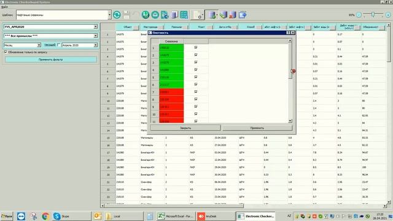Click the 'Применить фильтр' button
This screenshot has width=393, height=221.
click(x=51, y=60)
